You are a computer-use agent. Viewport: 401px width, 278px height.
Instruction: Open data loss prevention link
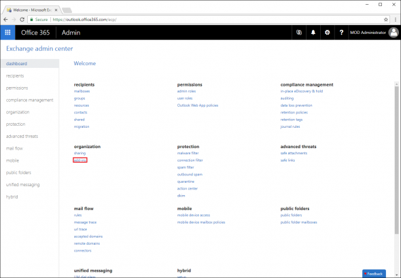[296, 105]
